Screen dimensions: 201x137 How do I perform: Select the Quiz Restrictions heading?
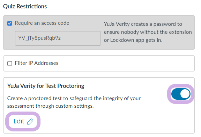(25, 6)
